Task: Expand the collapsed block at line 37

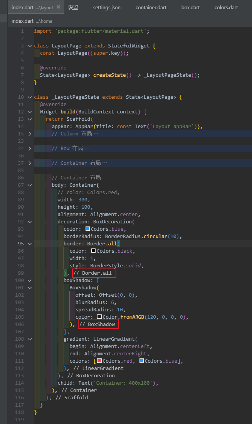Action: coord(30,163)
